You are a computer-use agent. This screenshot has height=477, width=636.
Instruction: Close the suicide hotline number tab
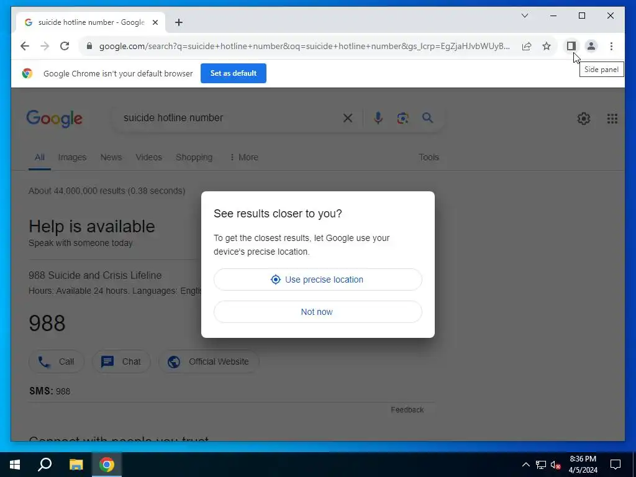pyautogui.click(x=155, y=22)
